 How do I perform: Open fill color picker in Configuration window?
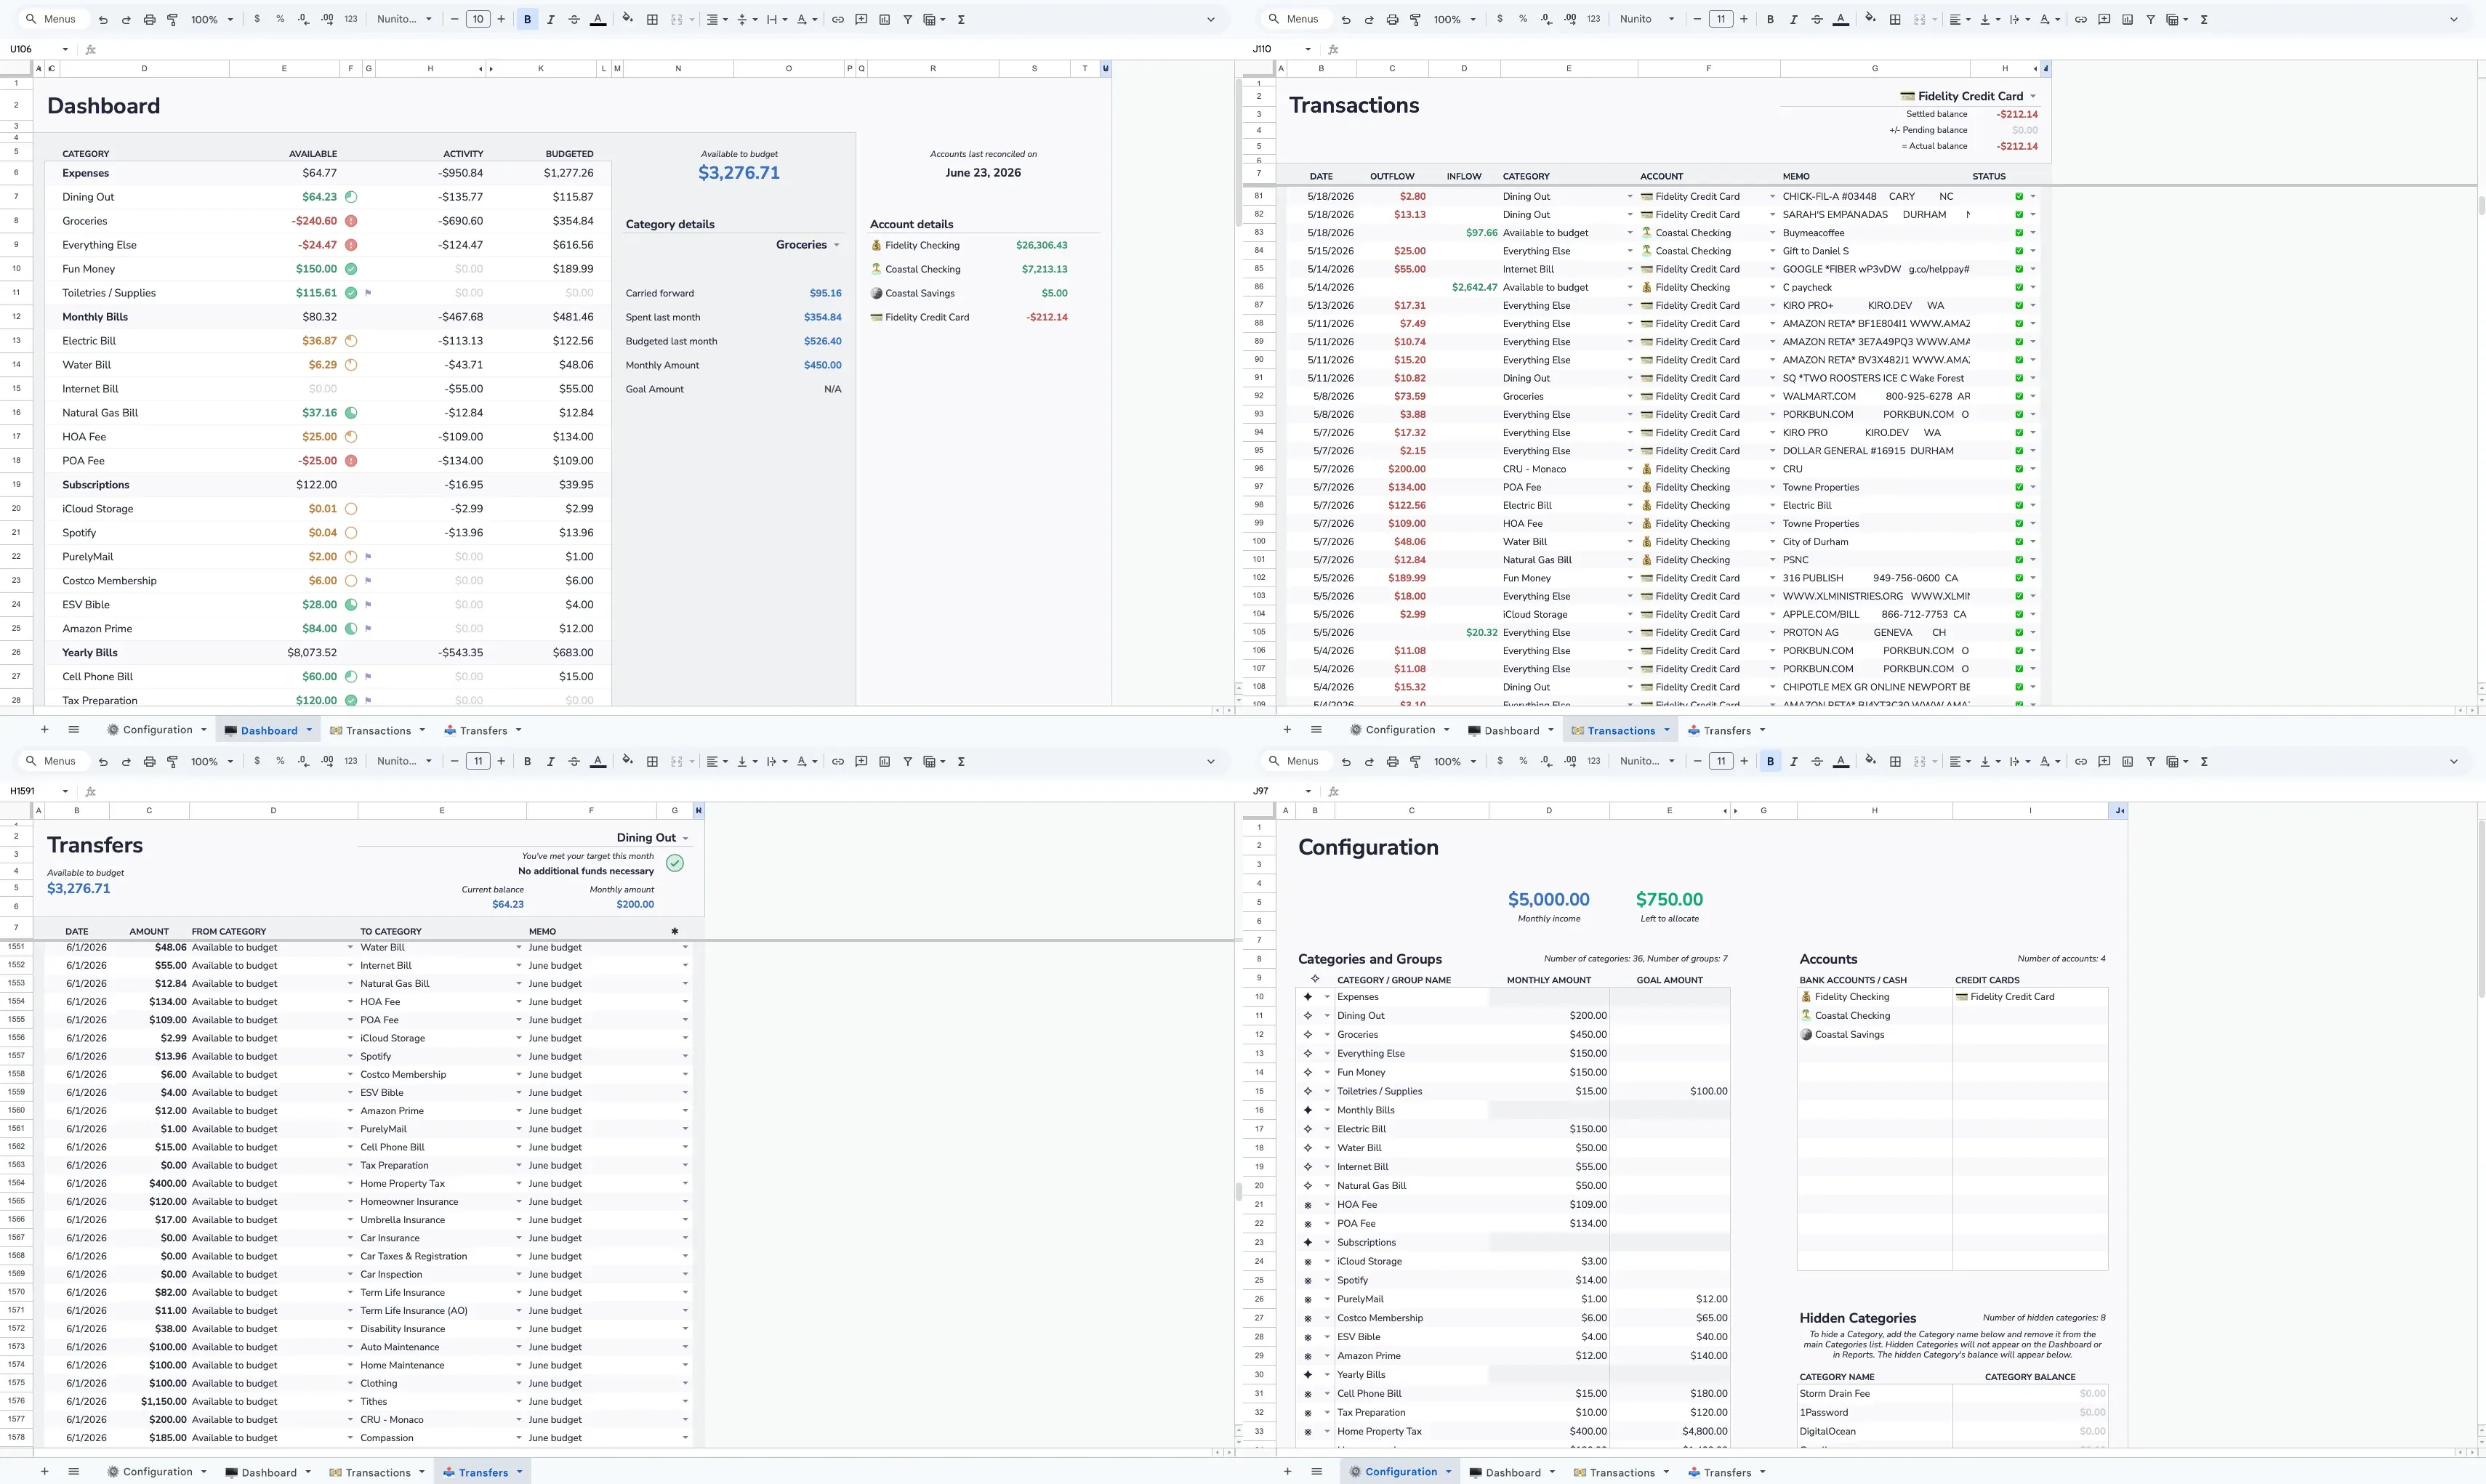pyautogui.click(x=1870, y=761)
